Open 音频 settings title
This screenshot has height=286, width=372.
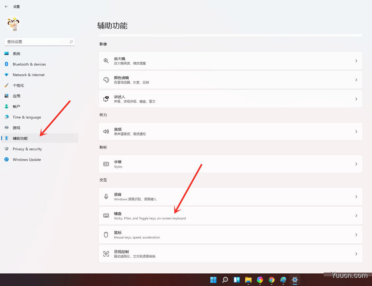118,129
